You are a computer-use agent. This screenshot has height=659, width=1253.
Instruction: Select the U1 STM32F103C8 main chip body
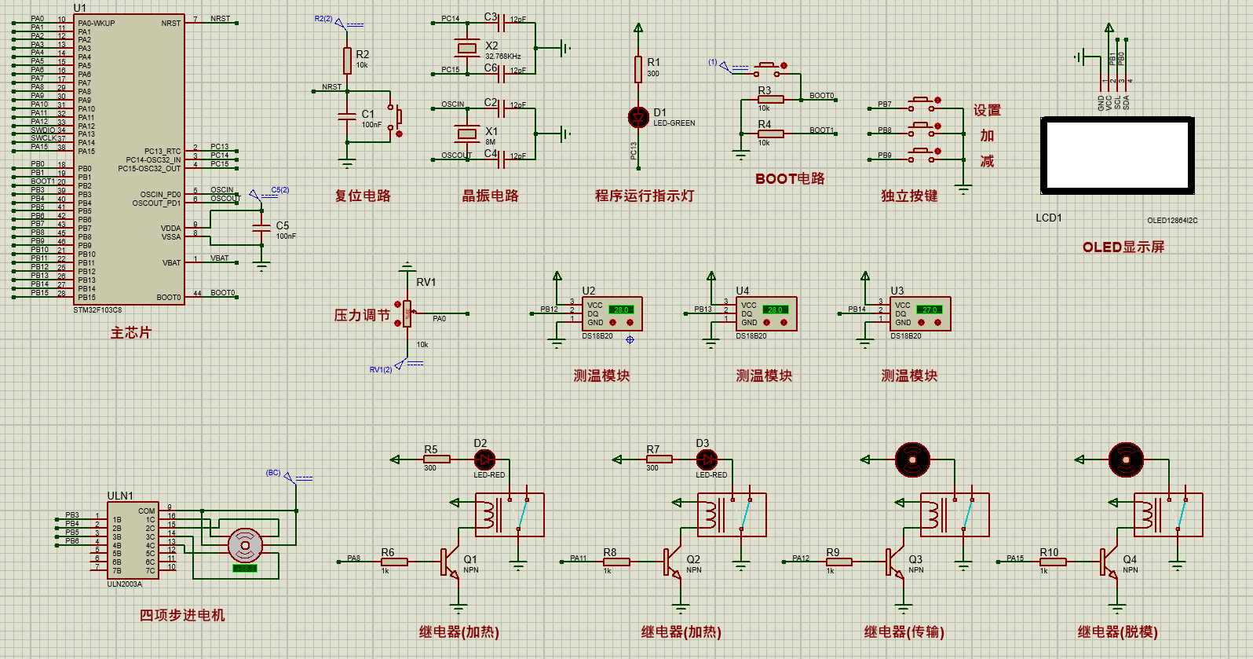(130, 159)
